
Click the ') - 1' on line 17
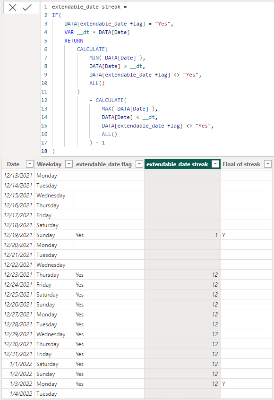97,143
